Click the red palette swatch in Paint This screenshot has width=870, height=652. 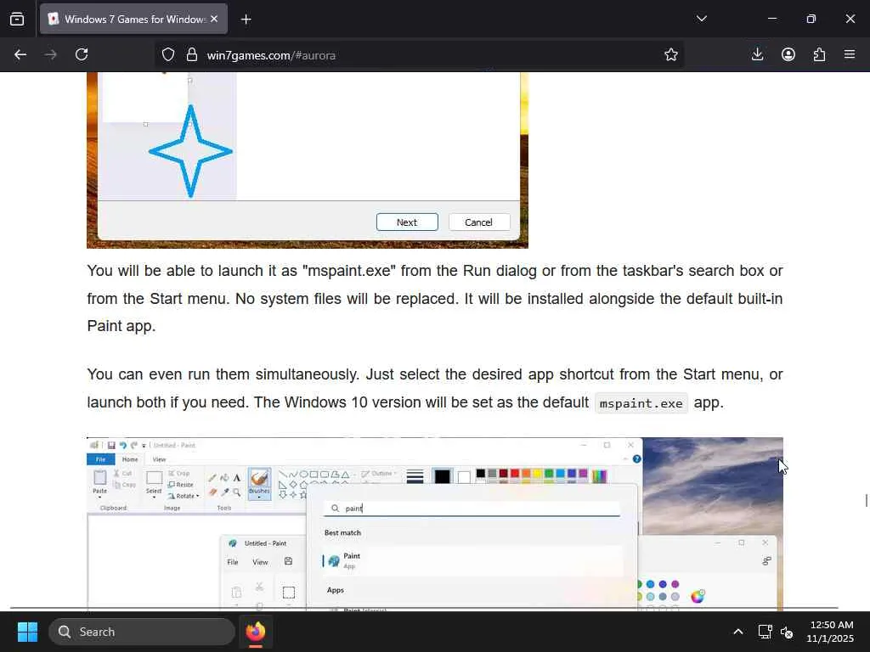pyautogui.click(x=515, y=473)
